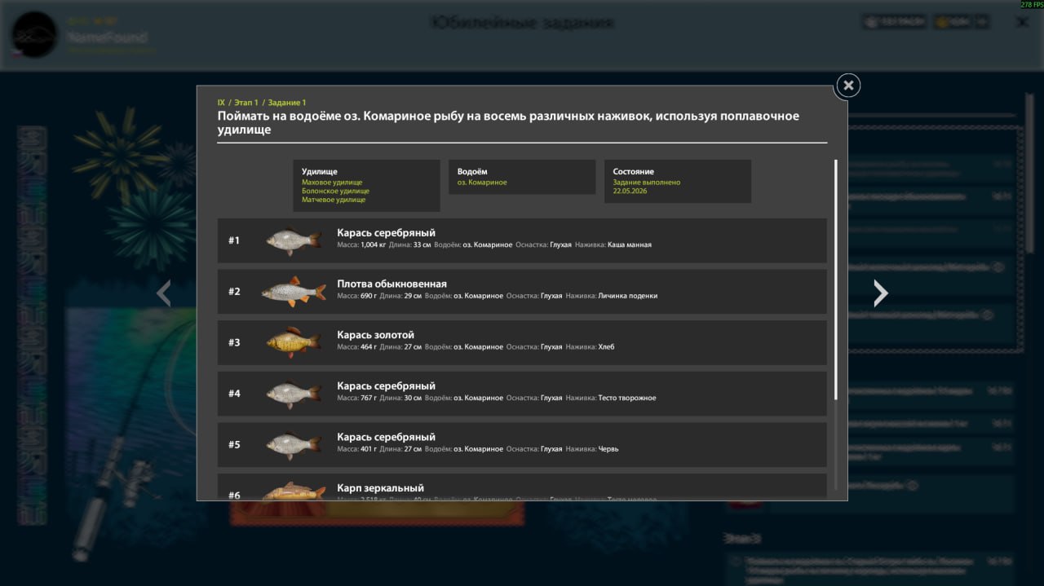Select the 'Карп зеркальный' fish name
Screen dimensions: 1044x586
pos(381,488)
